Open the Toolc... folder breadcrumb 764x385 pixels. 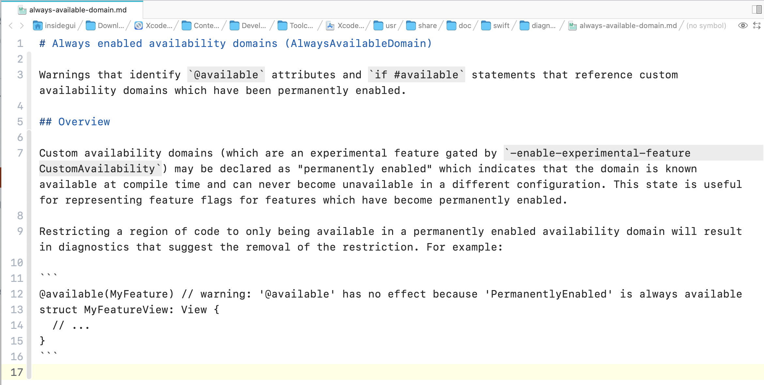tap(295, 26)
